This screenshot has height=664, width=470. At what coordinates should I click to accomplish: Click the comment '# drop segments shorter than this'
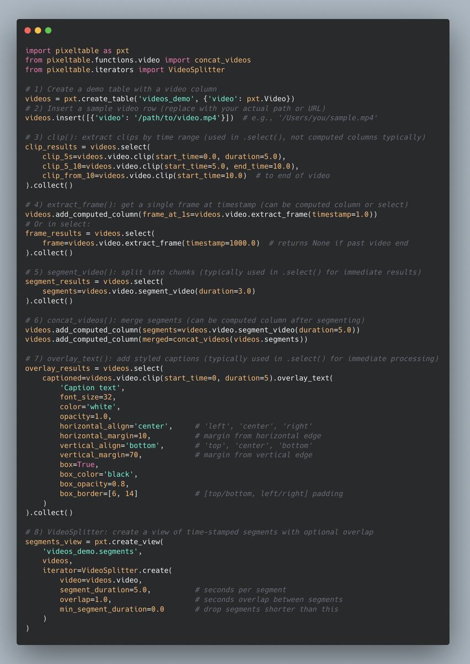[x=266, y=609]
